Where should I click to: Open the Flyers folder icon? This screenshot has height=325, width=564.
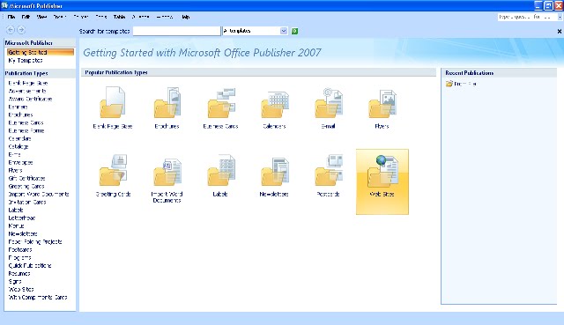pos(382,104)
